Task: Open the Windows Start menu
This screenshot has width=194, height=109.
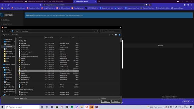Action: (x=2, y=107)
